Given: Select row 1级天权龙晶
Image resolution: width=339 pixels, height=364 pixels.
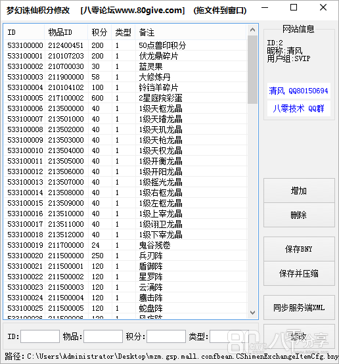Looking at the screenshot, I should 125,150.
